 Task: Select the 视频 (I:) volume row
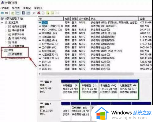pos(95,65)
